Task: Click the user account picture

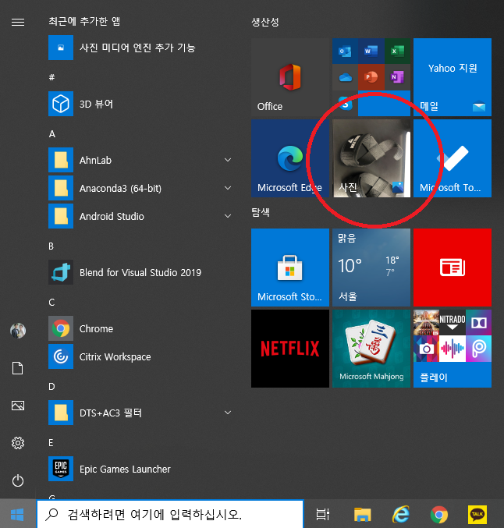Action: coord(18,331)
